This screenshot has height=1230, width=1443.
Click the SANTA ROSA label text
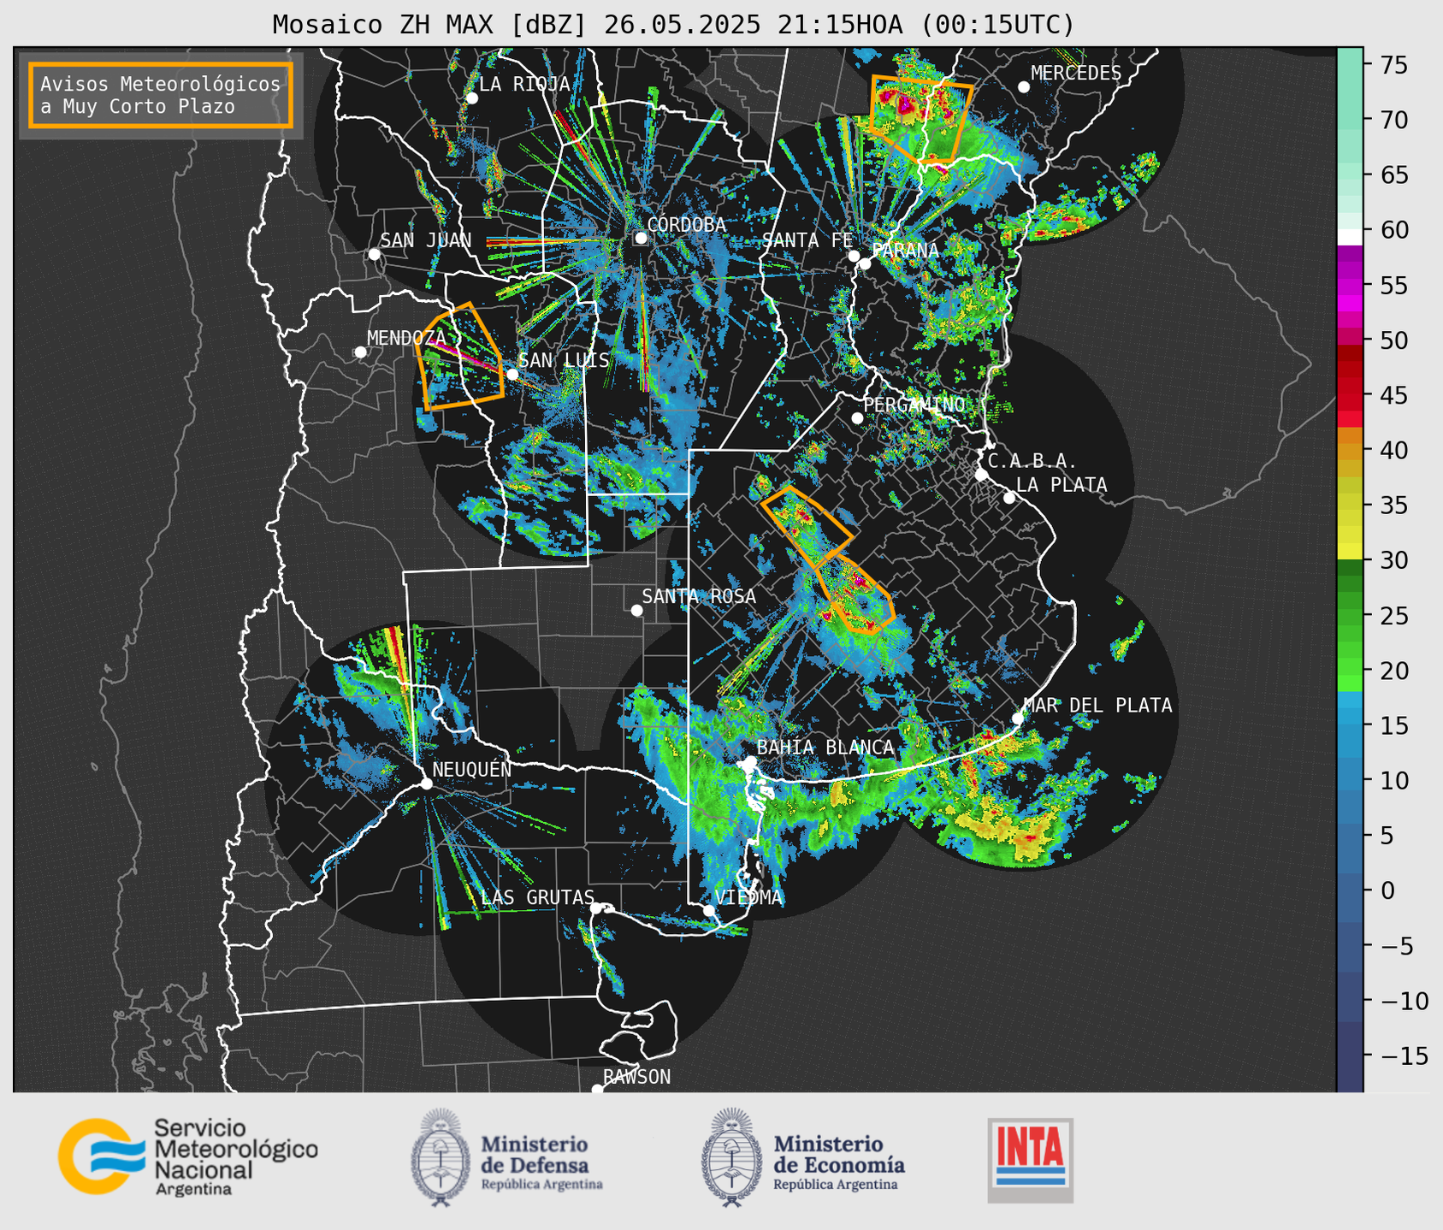[x=699, y=596]
